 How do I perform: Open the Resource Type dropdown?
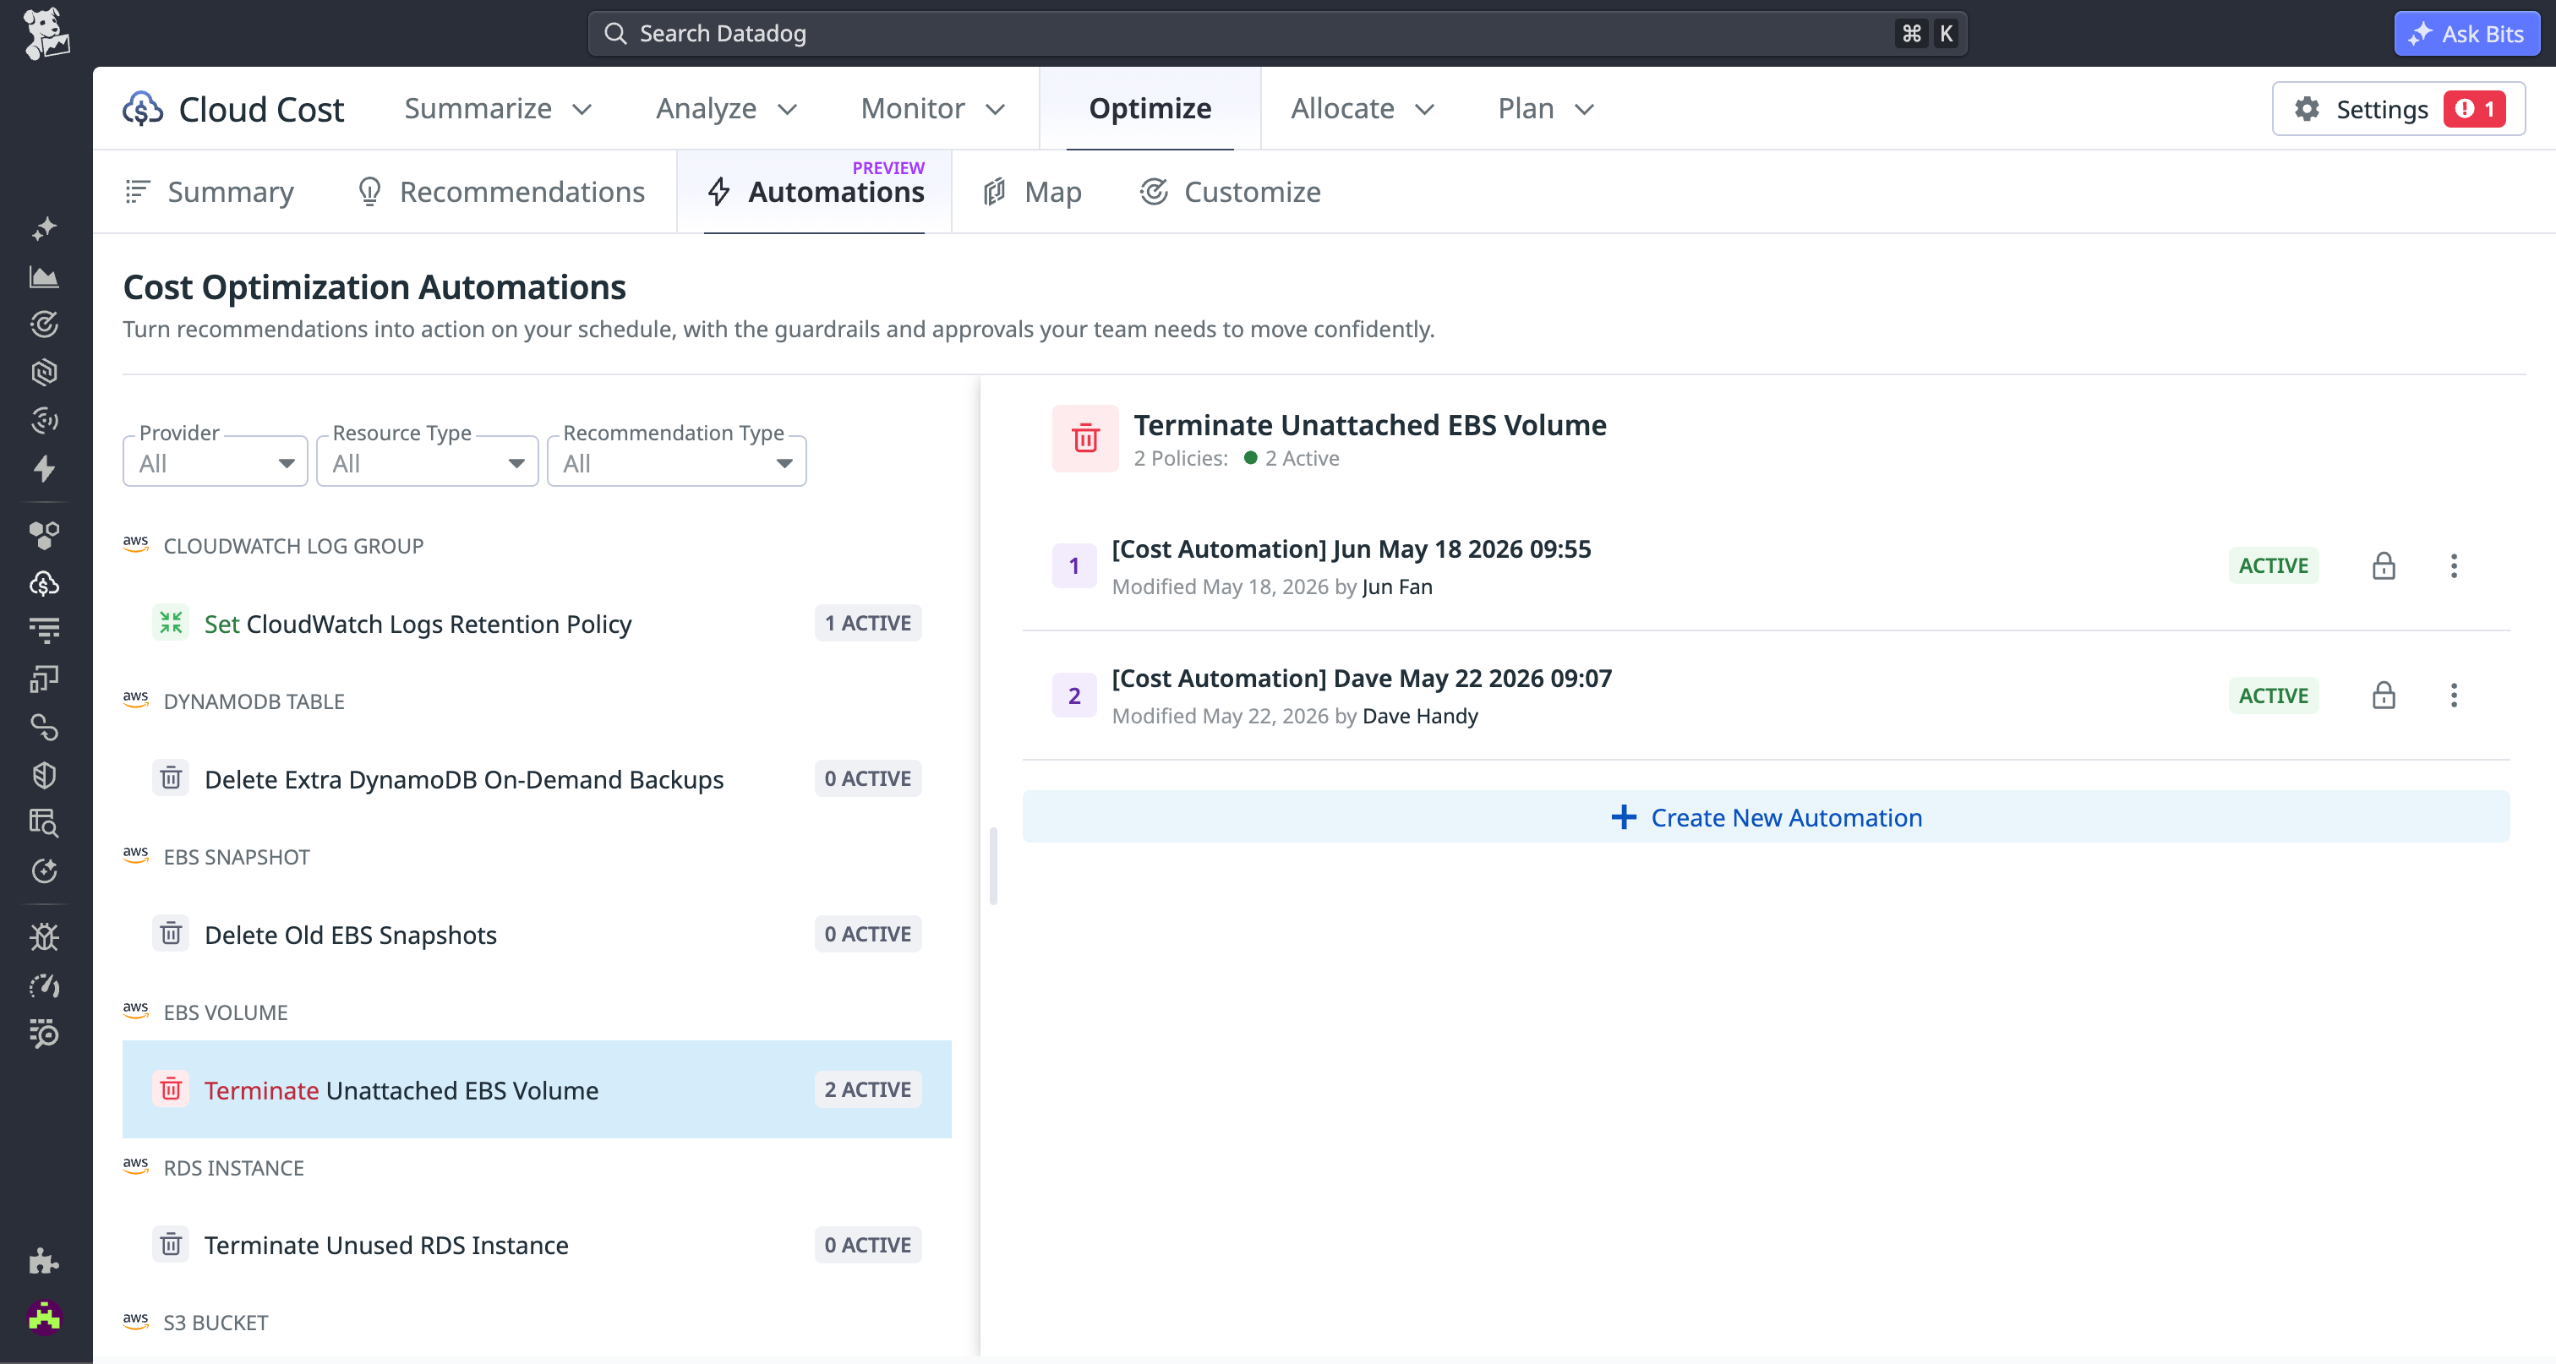pyautogui.click(x=428, y=462)
